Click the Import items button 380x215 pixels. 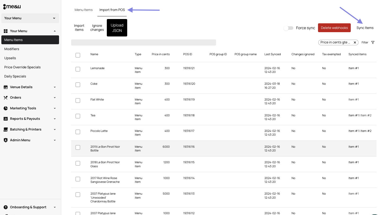79,28
